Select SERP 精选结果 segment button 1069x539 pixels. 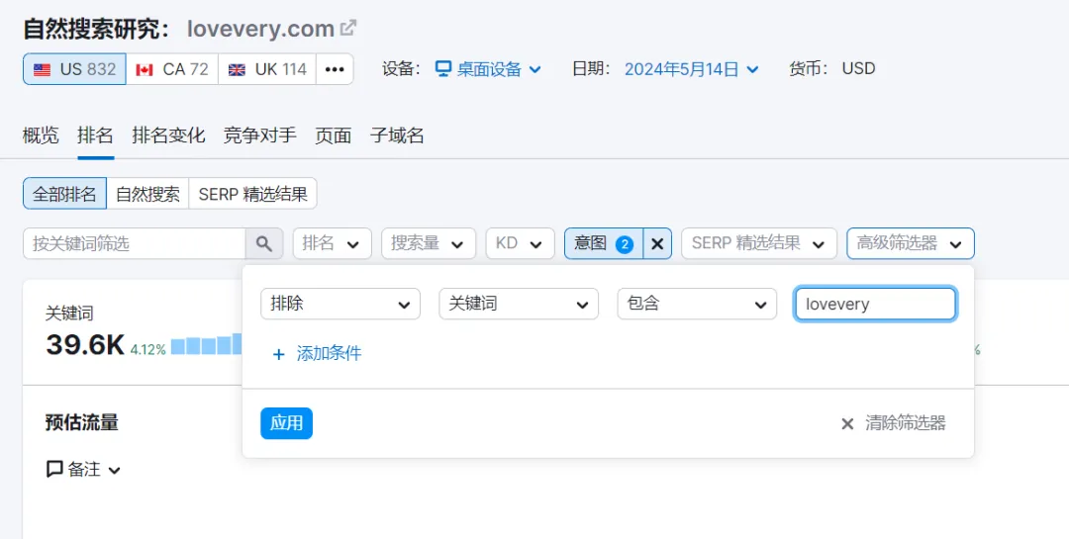pyautogui.click(x=253, y=194)
